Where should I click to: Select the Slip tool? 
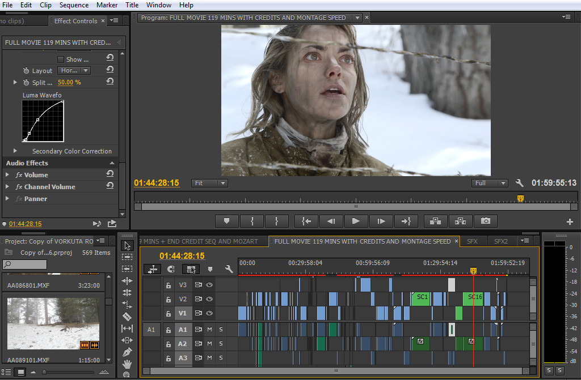coord(127,328)
